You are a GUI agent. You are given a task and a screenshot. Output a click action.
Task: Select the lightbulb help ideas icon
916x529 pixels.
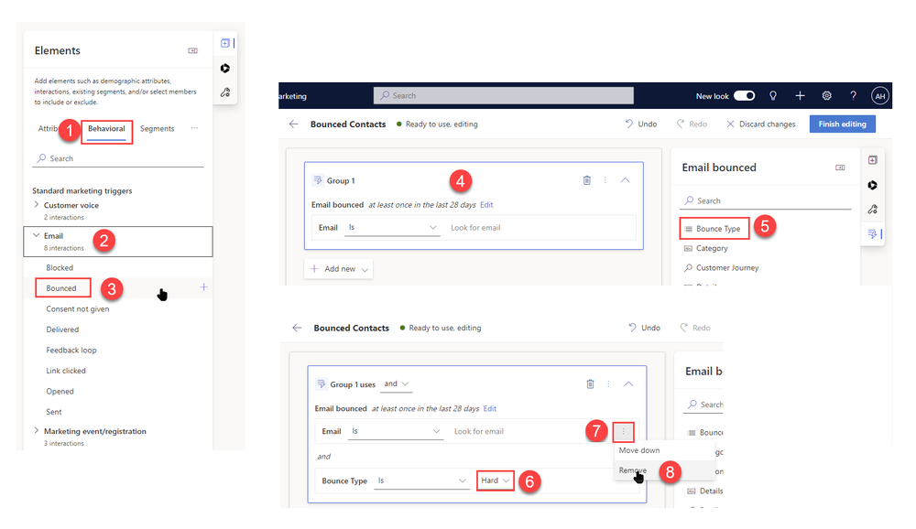[x=773, y=95]
